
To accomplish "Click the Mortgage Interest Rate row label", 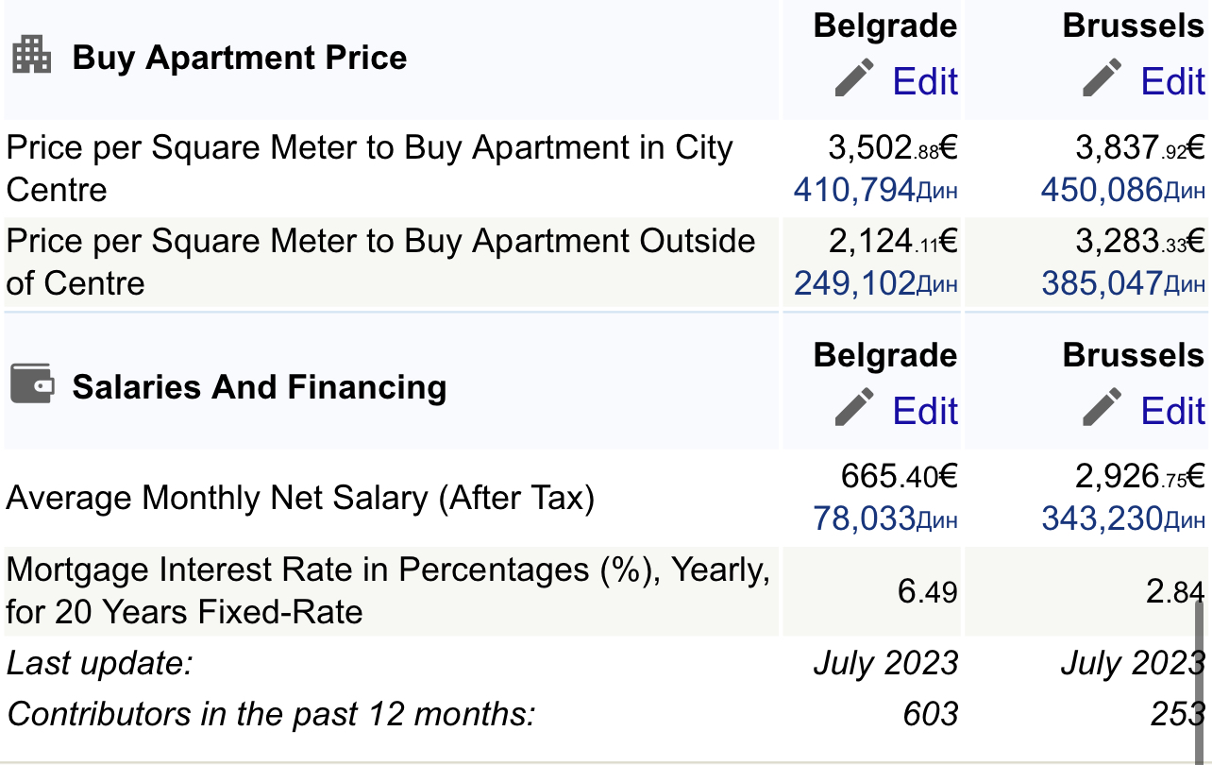I will pos(387,590).
